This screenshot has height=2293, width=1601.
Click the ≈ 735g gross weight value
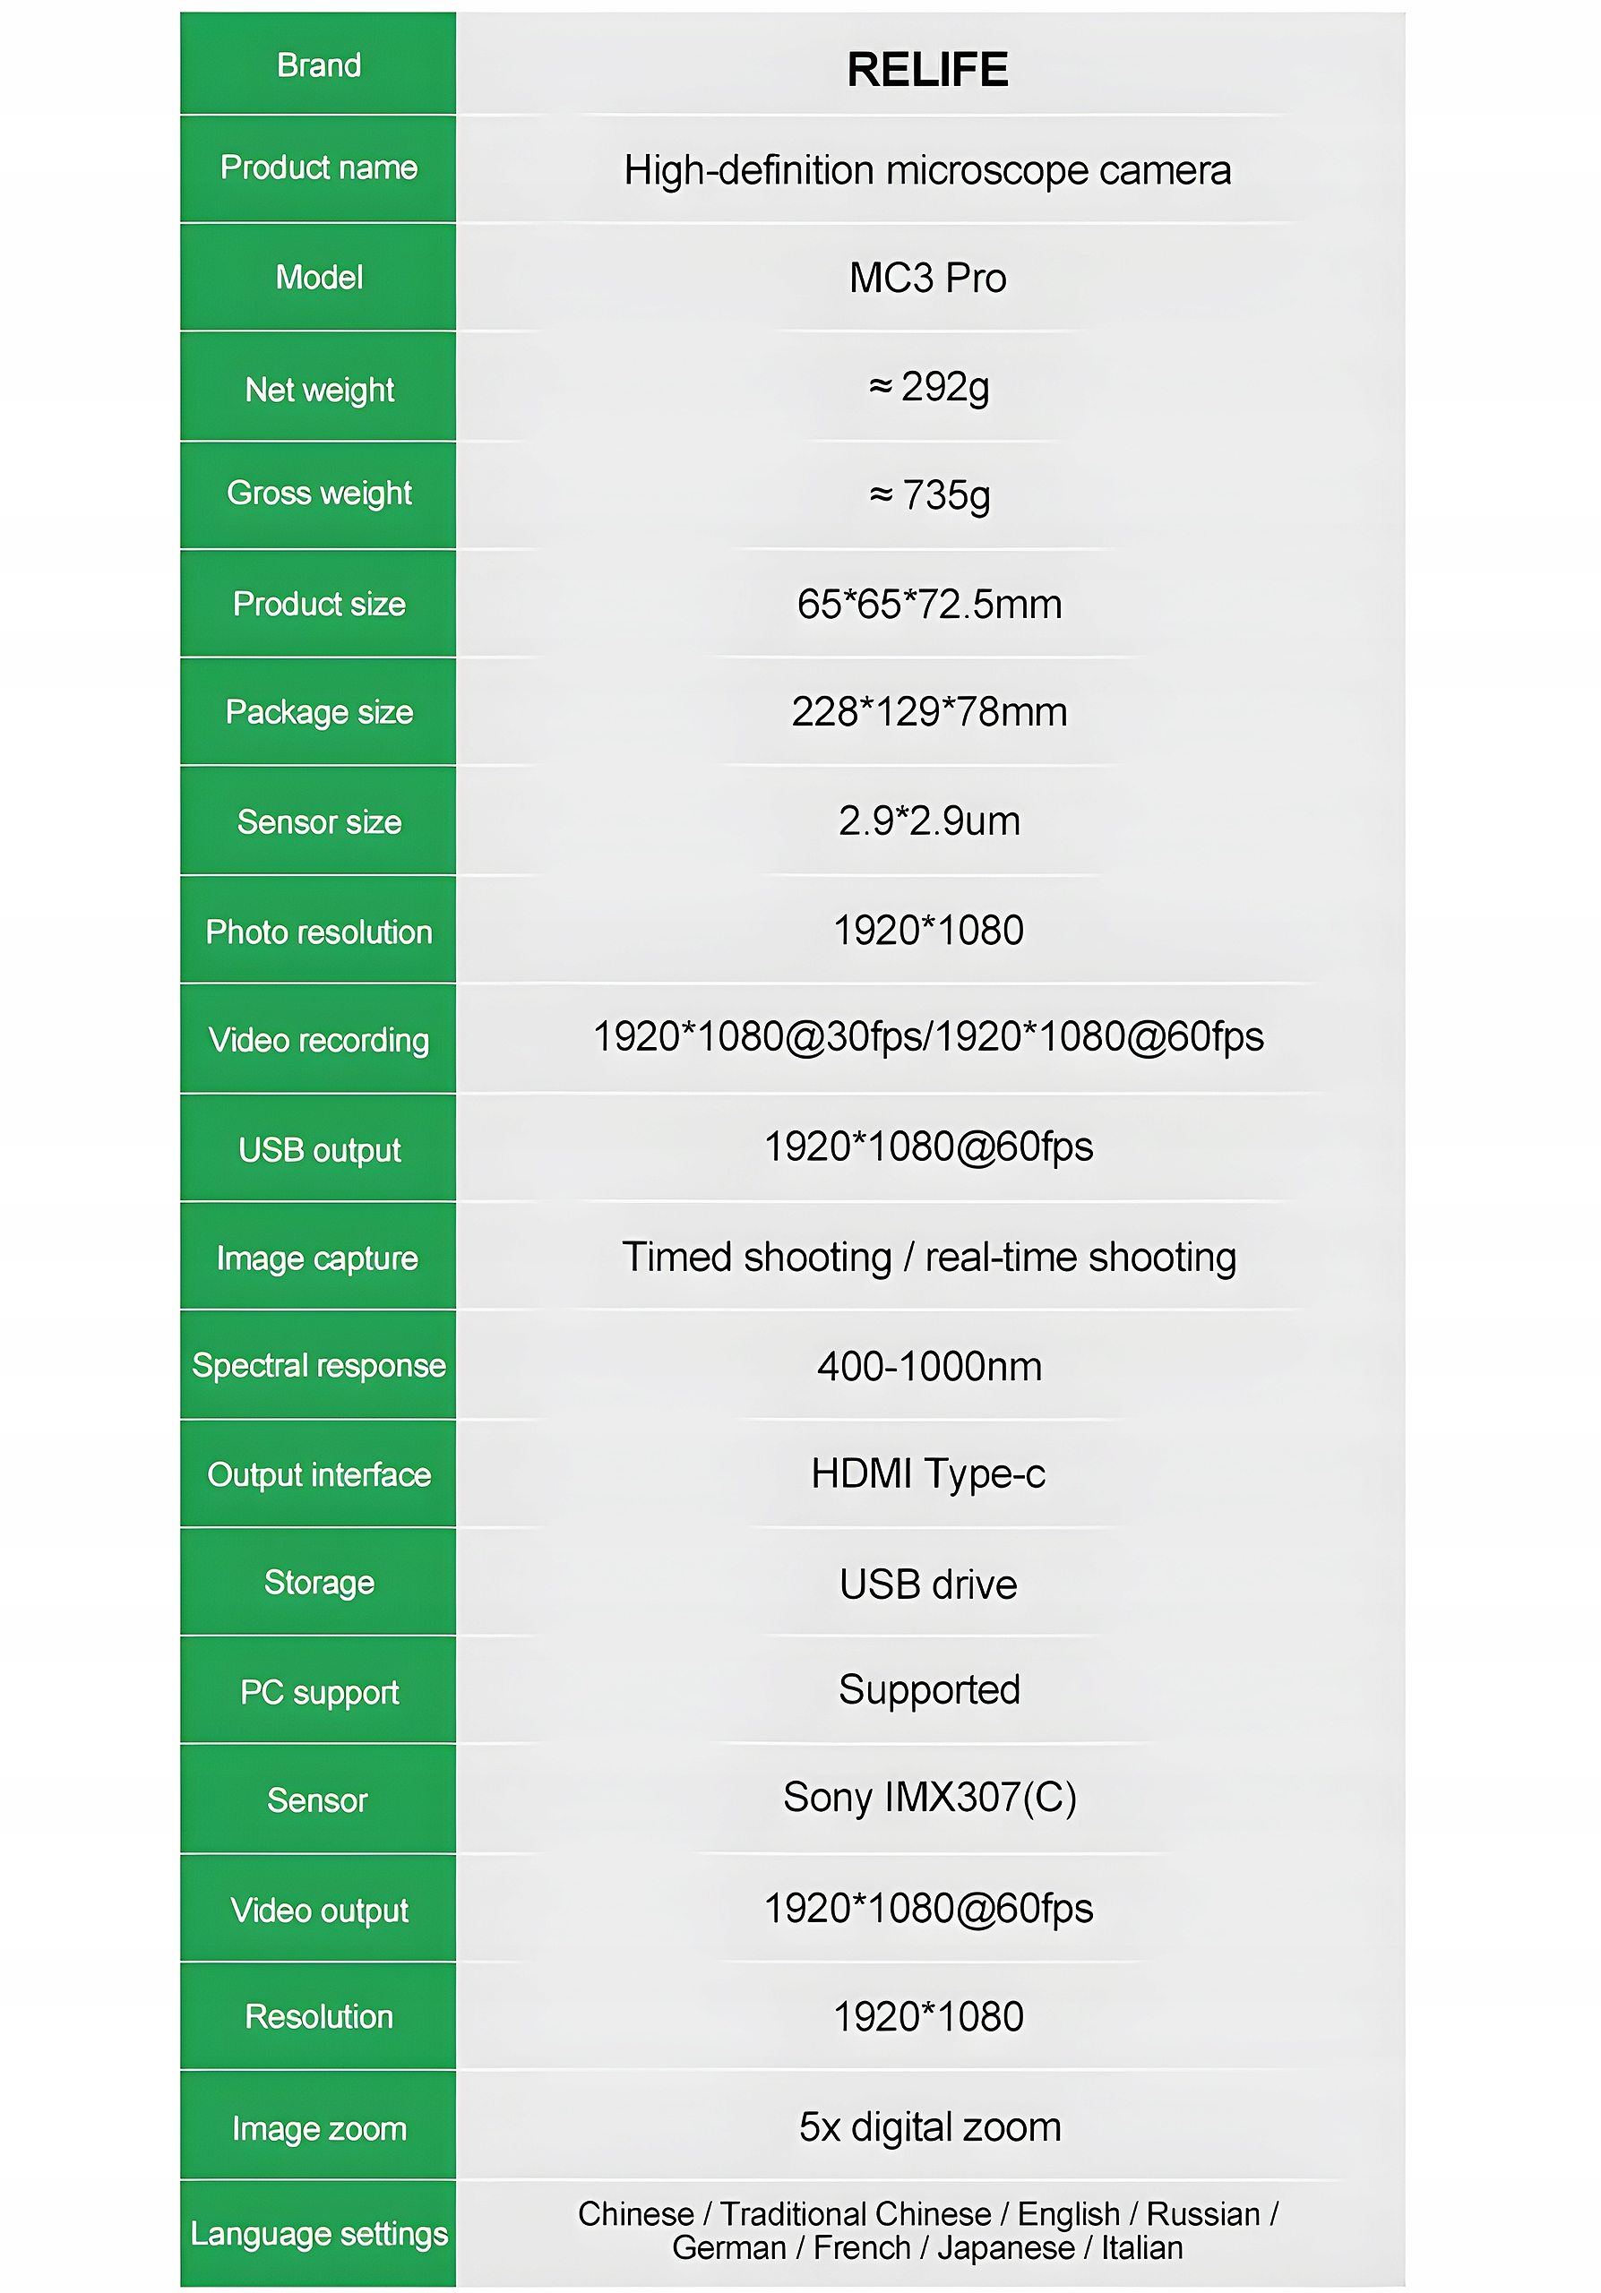pos(929,494)
